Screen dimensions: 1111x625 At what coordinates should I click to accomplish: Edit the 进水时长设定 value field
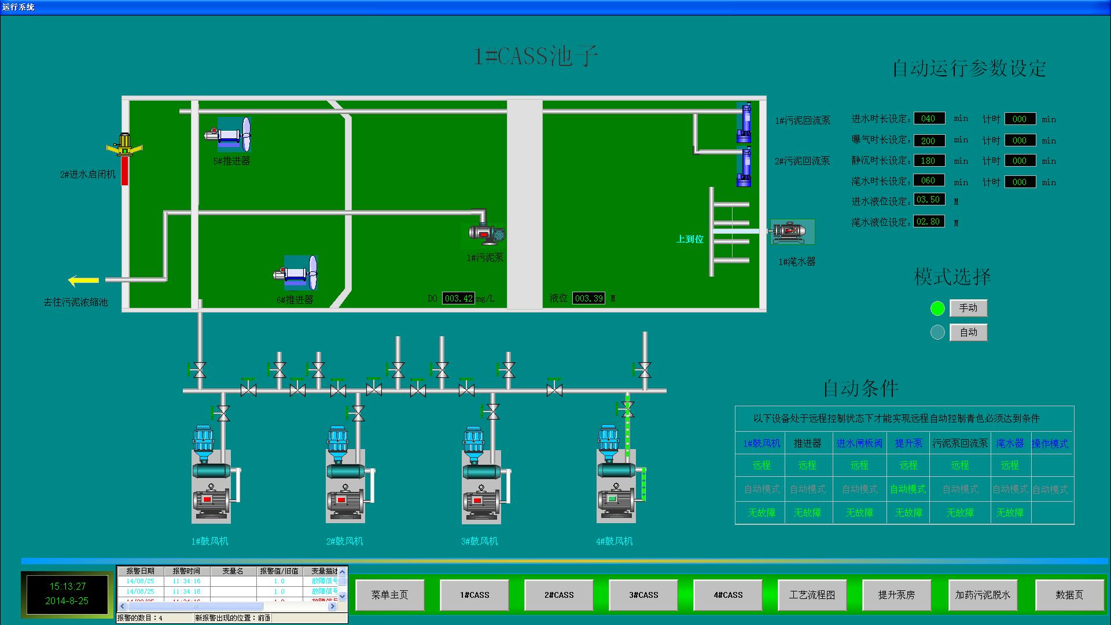pyautogui.click(x=929, y=119)
